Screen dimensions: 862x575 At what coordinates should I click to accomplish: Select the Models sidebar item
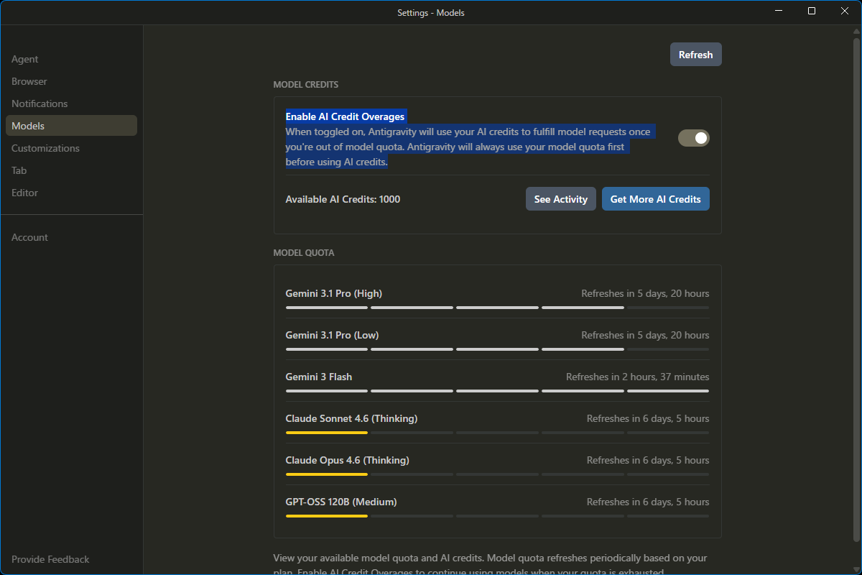pos(28,126)
